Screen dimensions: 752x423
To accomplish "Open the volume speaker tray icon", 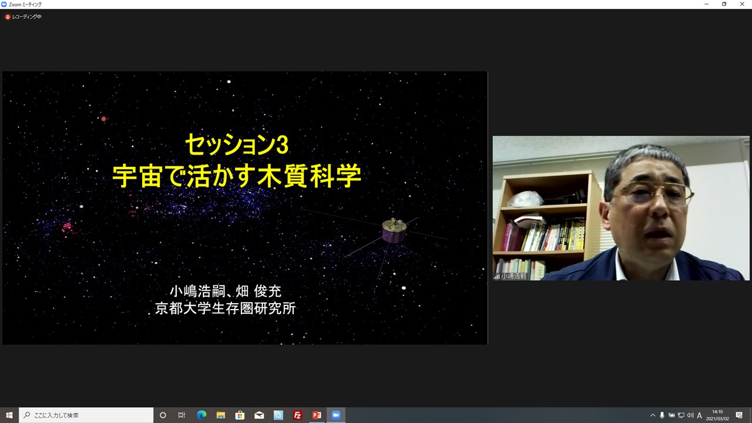I will click(x=690, y=415).
